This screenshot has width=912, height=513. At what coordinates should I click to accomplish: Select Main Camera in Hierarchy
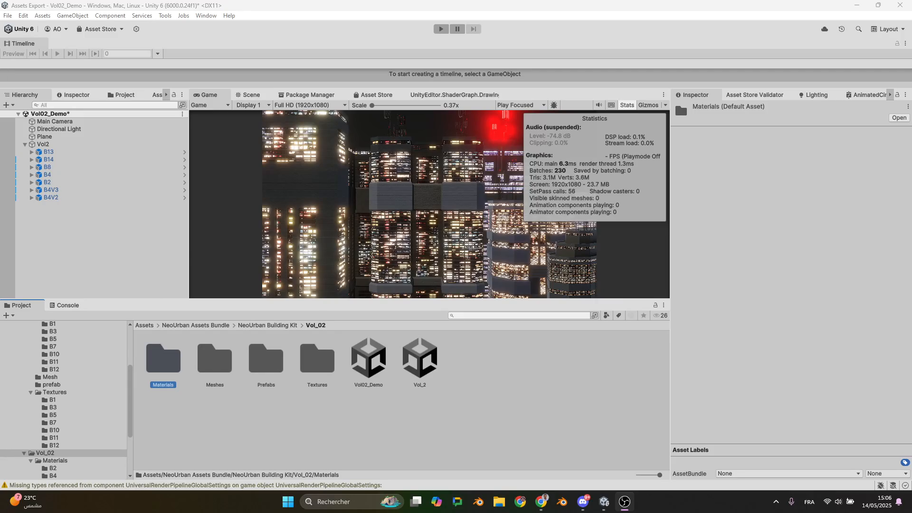[55, 122]
